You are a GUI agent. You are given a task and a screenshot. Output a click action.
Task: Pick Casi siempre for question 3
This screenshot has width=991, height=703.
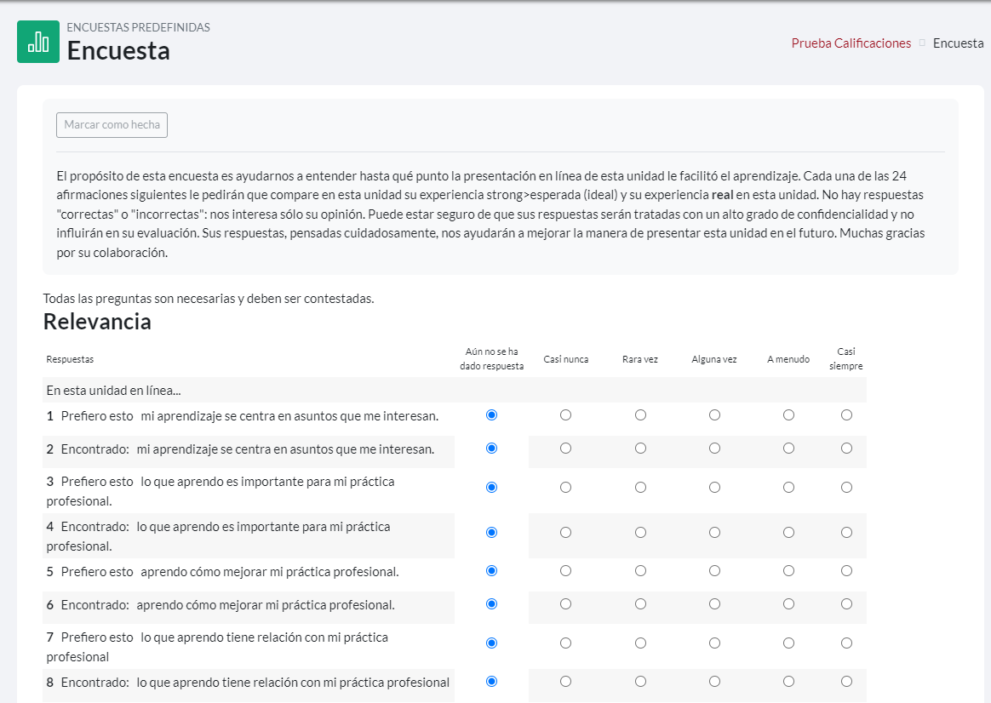(846, 488)
